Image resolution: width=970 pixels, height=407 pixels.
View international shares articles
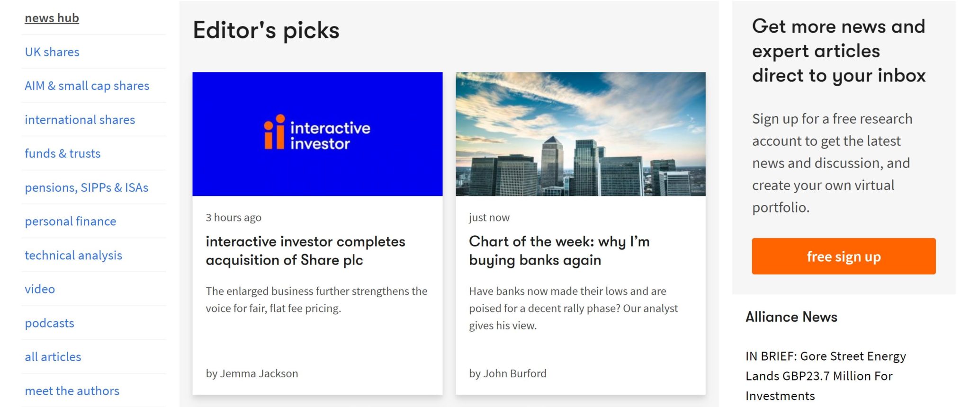tap(80, 120)
